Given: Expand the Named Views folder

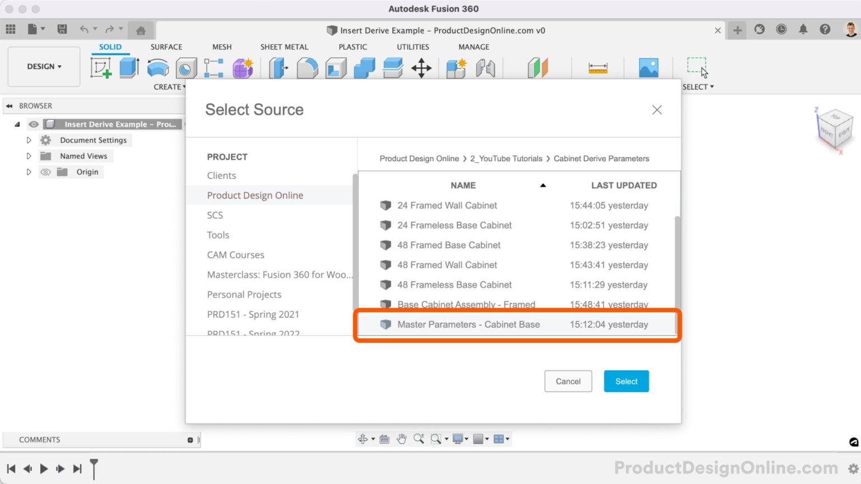Looking at the screenshot, I should (29, 156).
